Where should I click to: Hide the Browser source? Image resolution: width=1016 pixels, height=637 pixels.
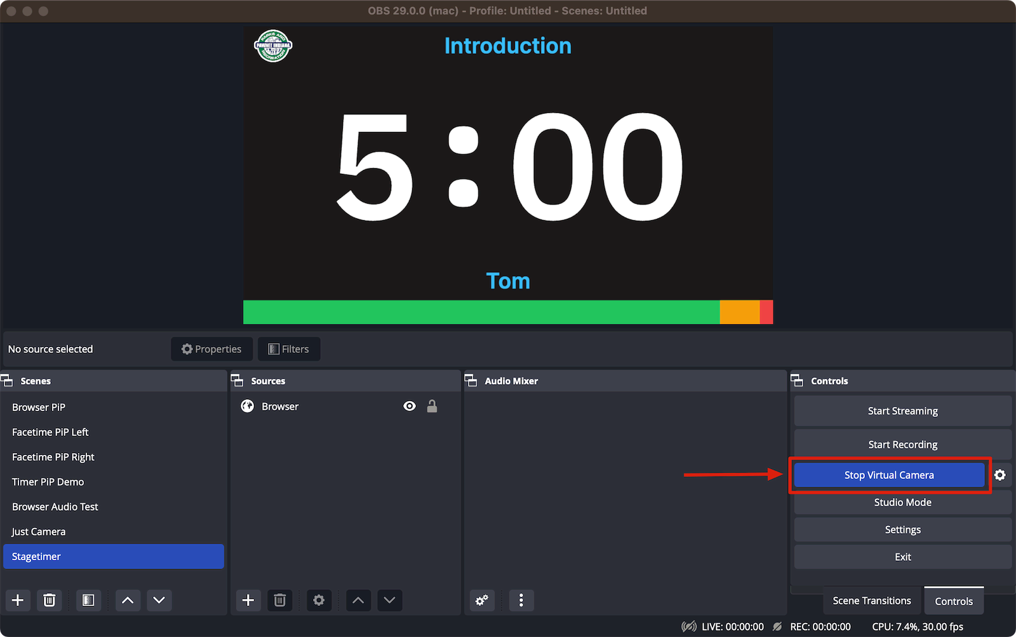click(x=409, y=406)
